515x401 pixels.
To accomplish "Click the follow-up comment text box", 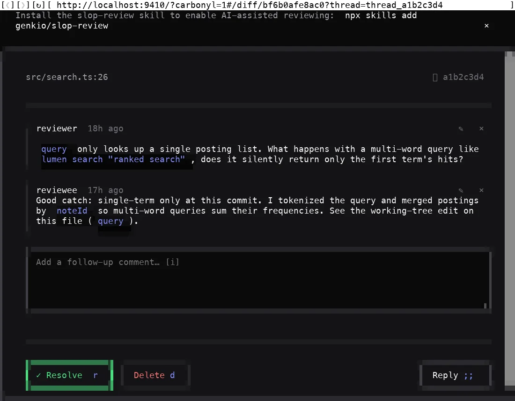I will pos(258,280).
